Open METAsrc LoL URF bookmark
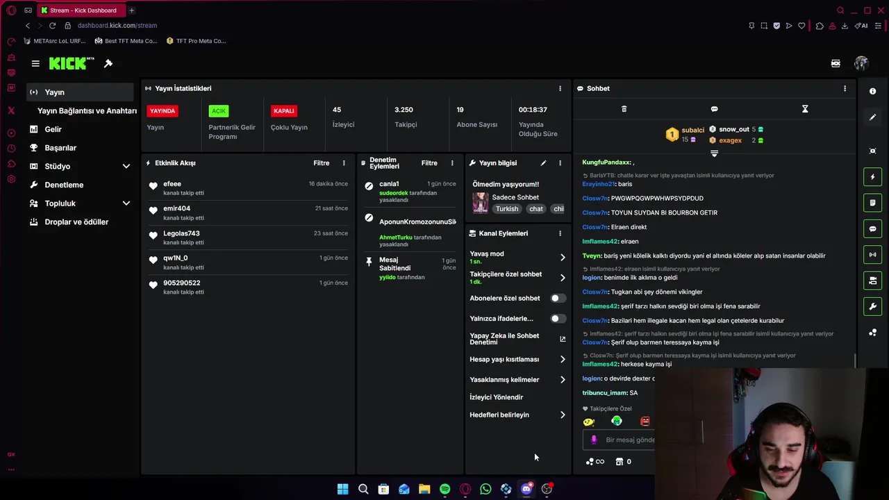Viewport: 889px width, 500px height. pos(56,41)
